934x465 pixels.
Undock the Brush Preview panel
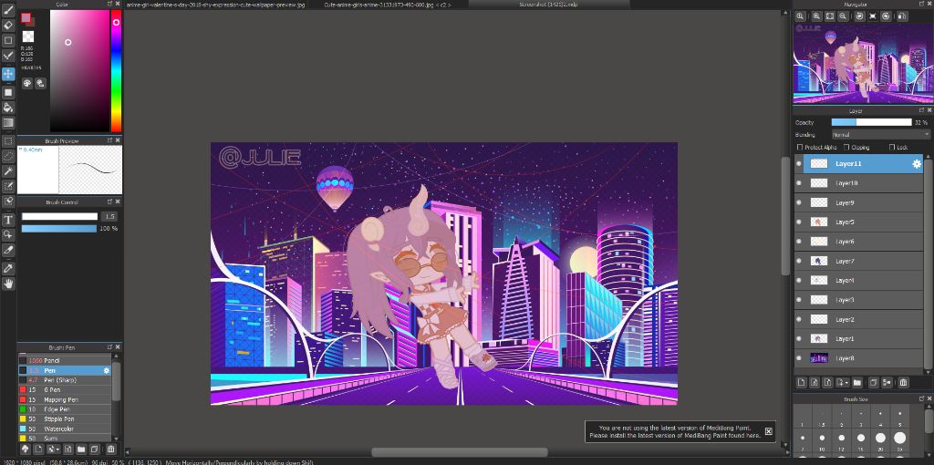(110, 140)
